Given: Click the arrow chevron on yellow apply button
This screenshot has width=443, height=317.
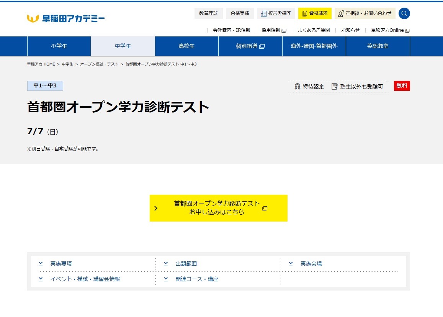Looking at the screenshot, I should coord(156,208).
